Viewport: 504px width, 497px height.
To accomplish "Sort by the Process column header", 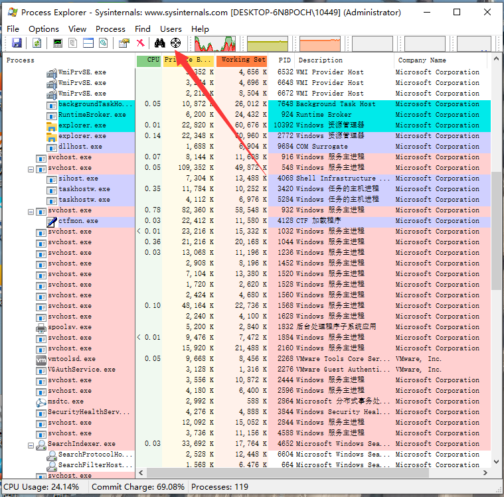I will pyautogui.click(x=69, y=60).
